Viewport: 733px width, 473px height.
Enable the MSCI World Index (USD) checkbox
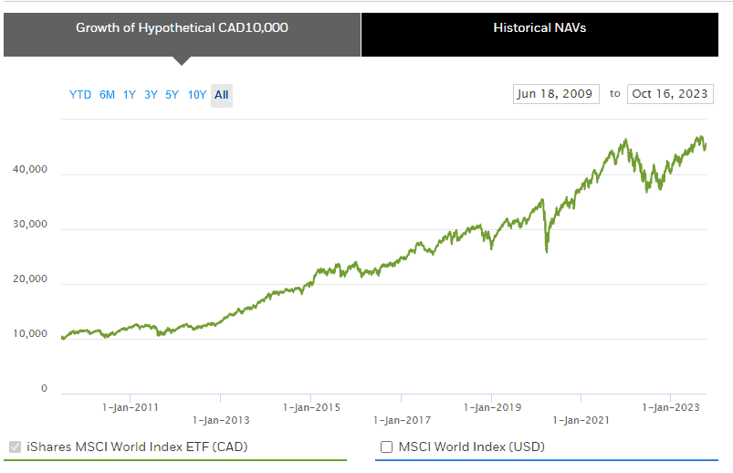coord(386,447)
